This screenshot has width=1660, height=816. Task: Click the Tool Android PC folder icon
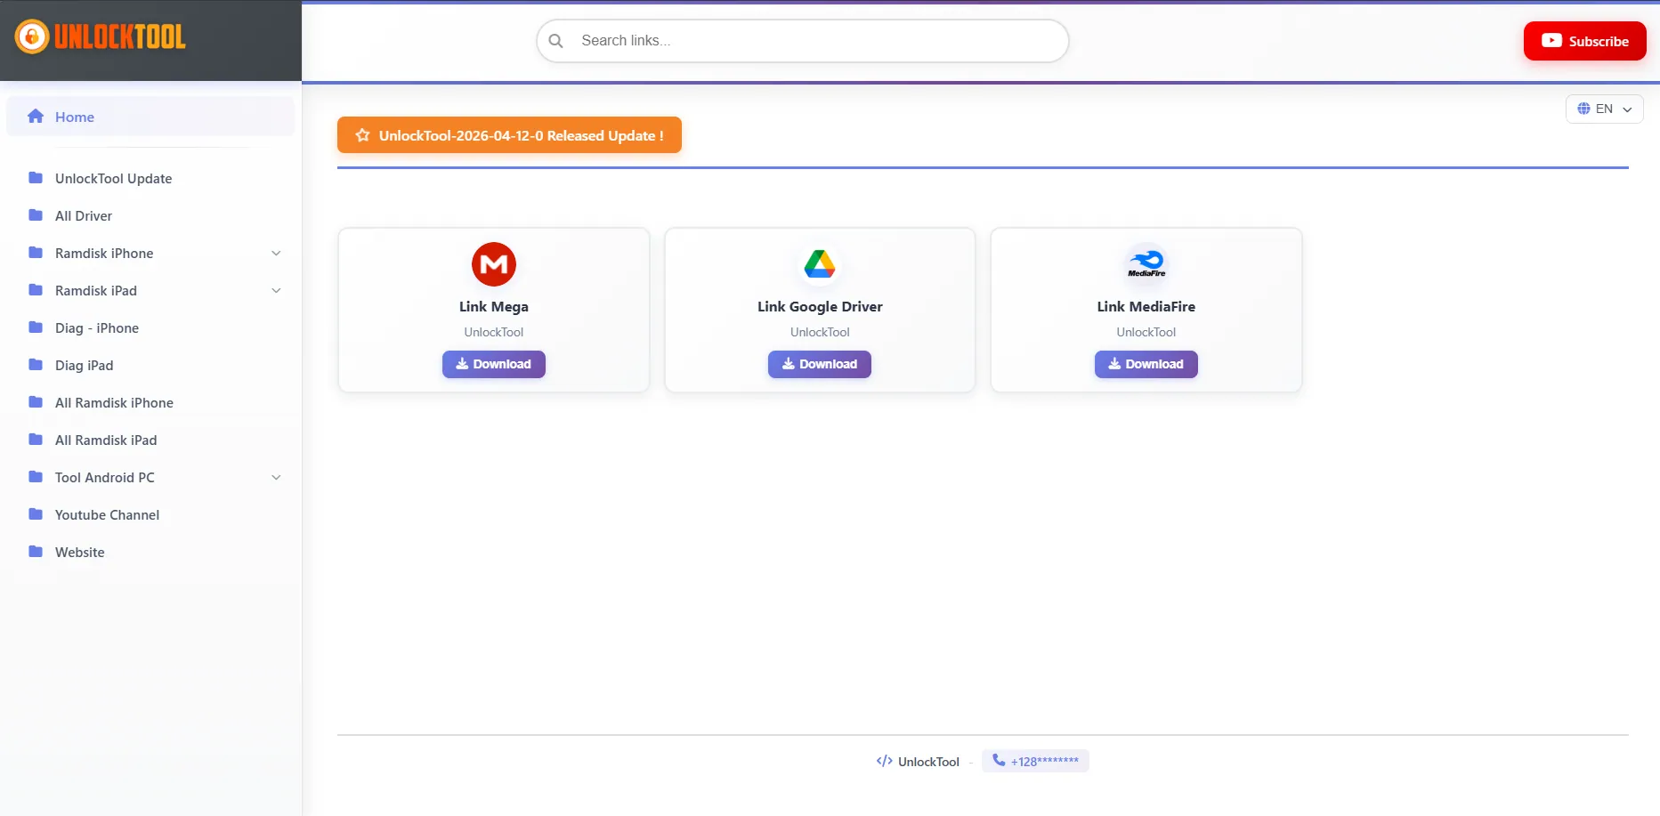(36, 477)
